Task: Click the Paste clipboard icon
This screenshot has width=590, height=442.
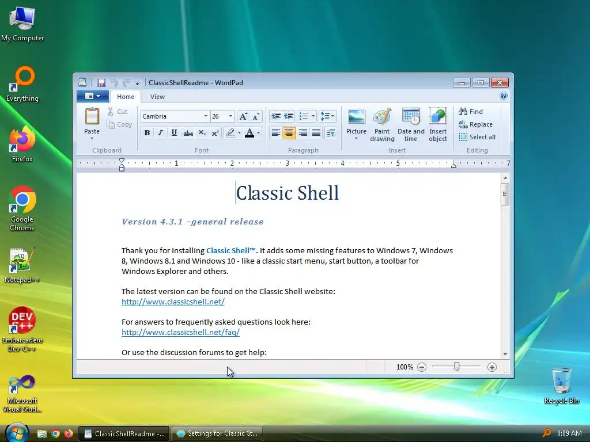Action: pyautogui.click(x=92, y=116)
